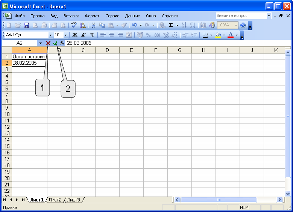Screen dimensions: 293x212
Task: Select row 10 header
Action: point(7,114)
